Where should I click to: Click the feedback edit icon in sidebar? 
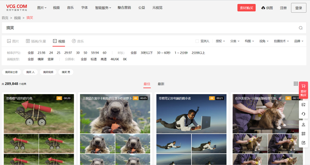click(x=304, y=143)
